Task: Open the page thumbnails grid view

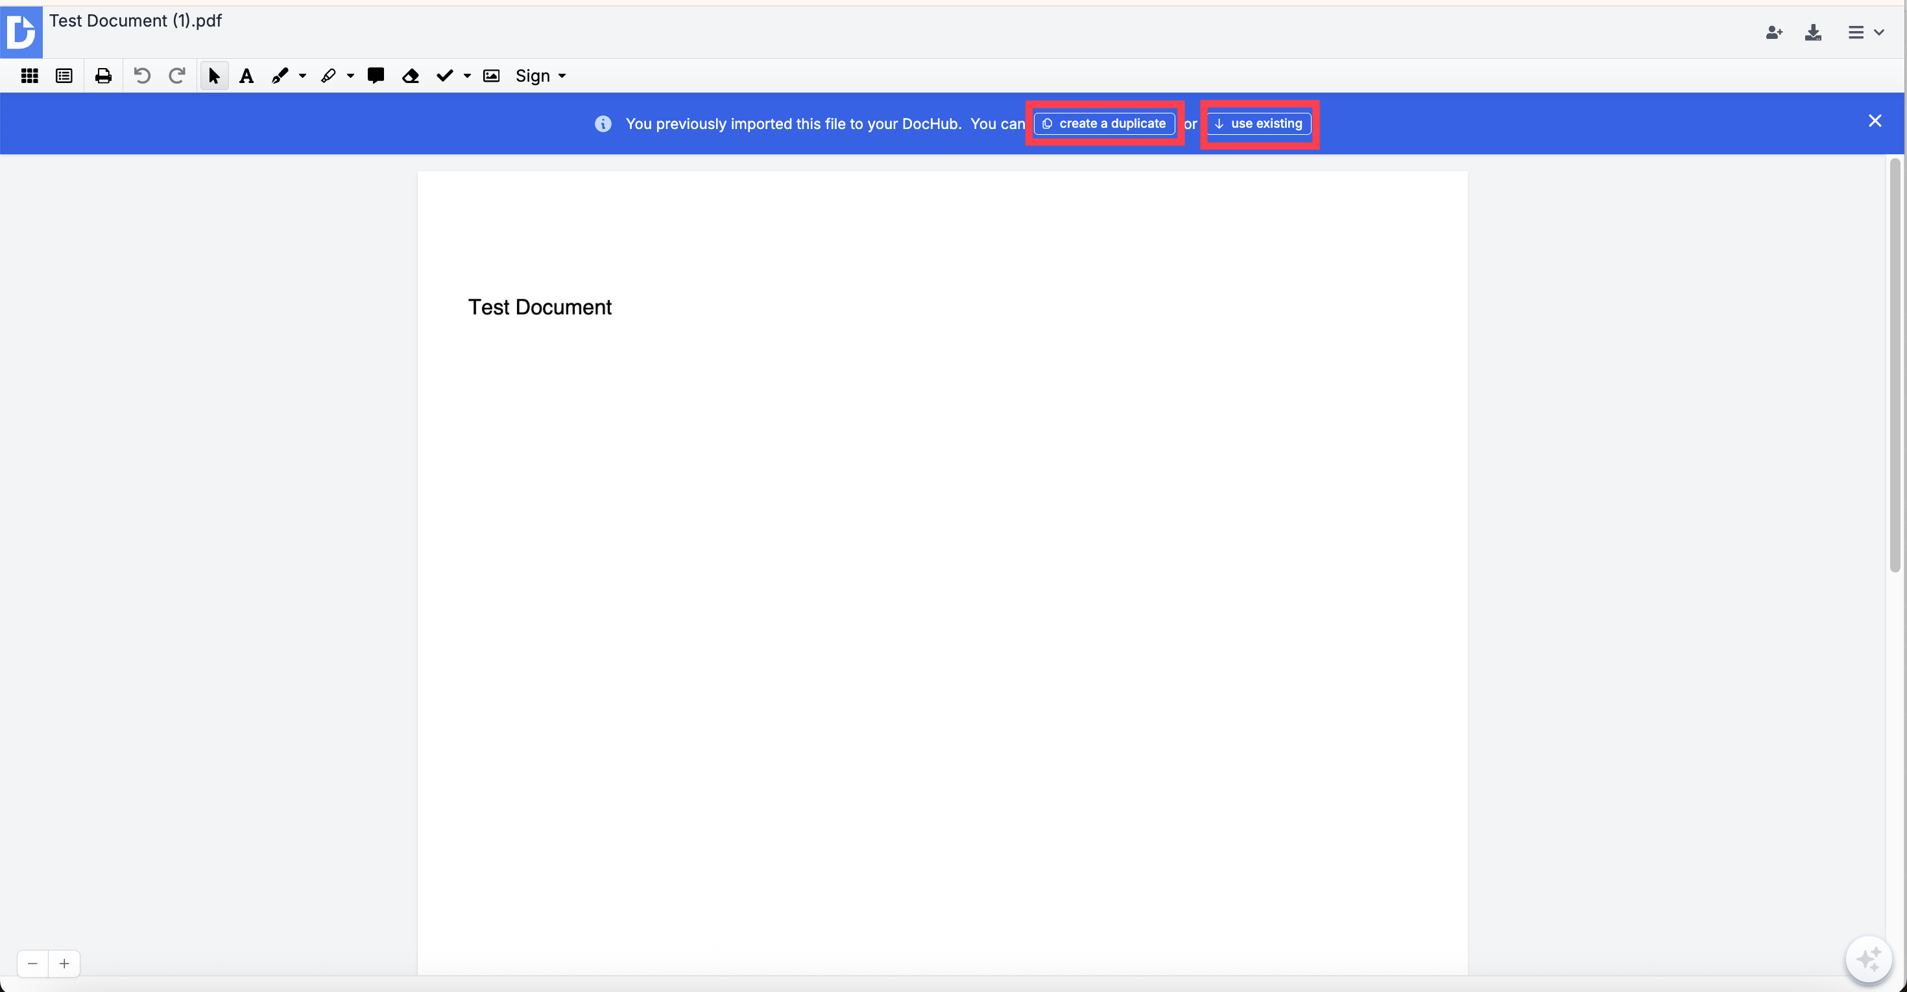Action: click(30, 75)
